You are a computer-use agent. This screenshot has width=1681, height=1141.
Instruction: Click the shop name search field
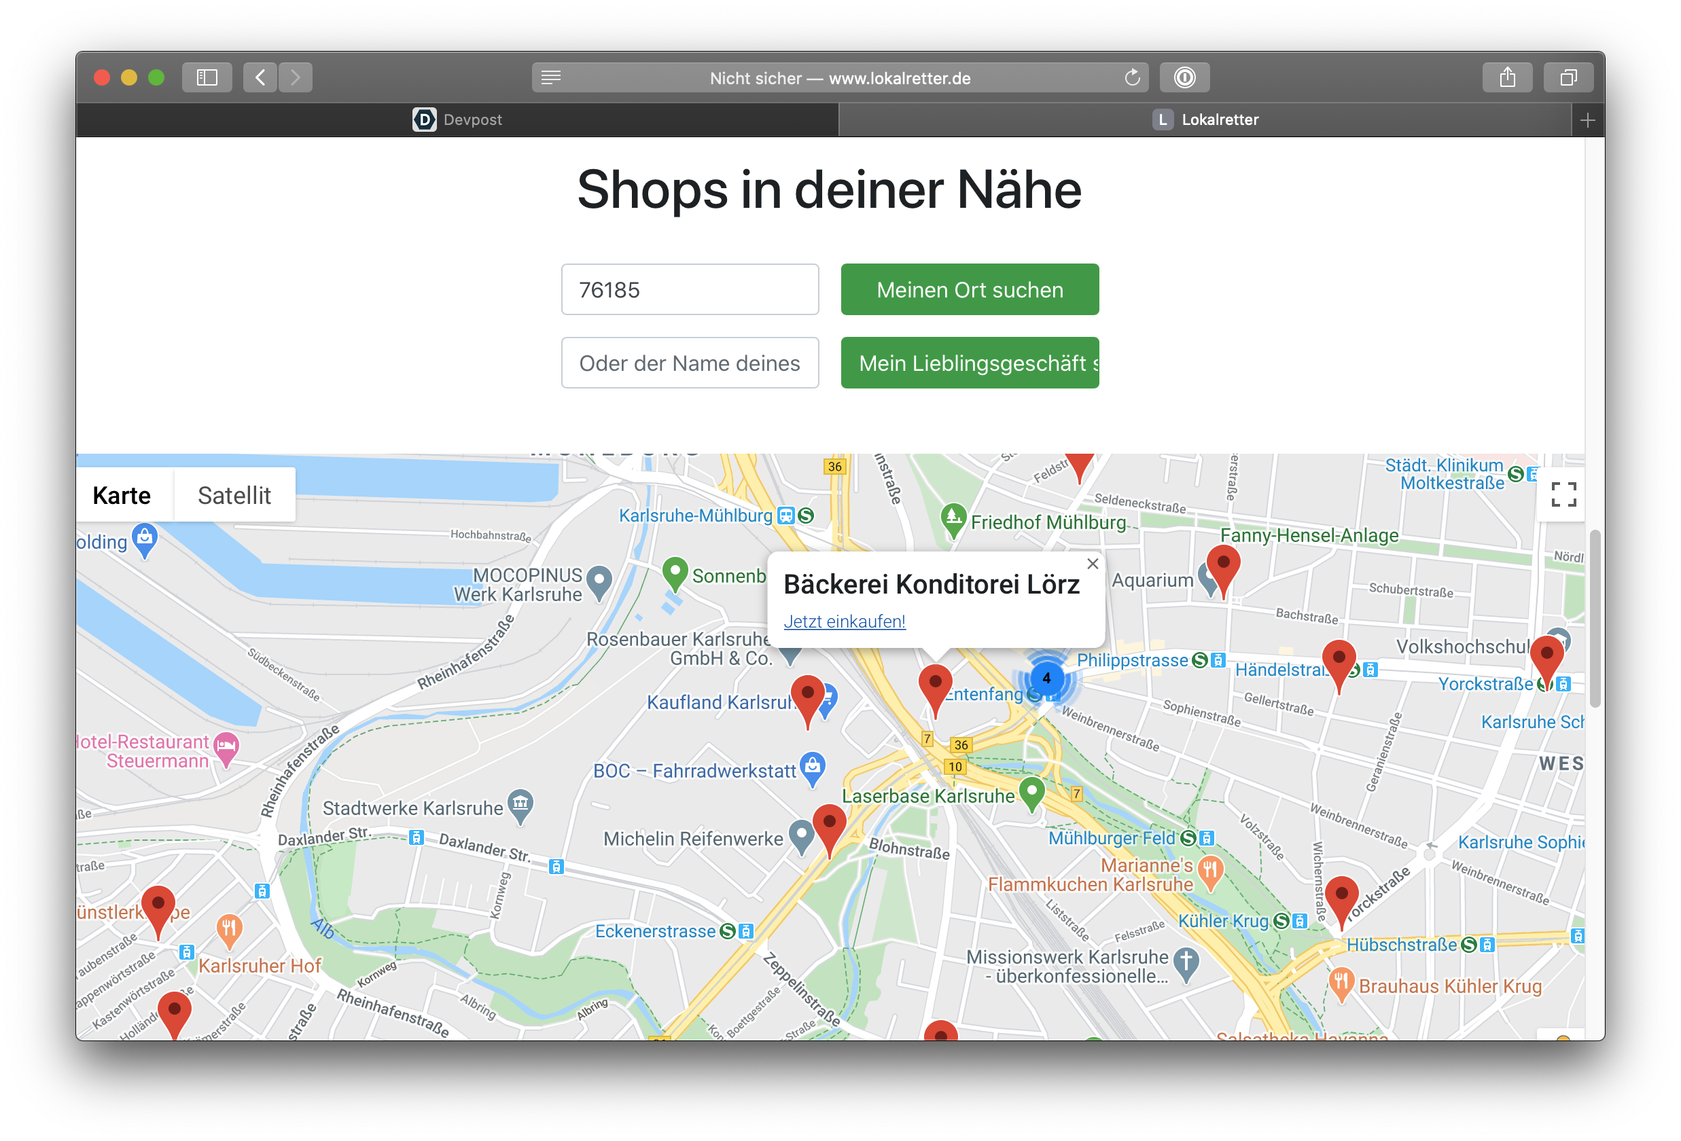[690, 363]
